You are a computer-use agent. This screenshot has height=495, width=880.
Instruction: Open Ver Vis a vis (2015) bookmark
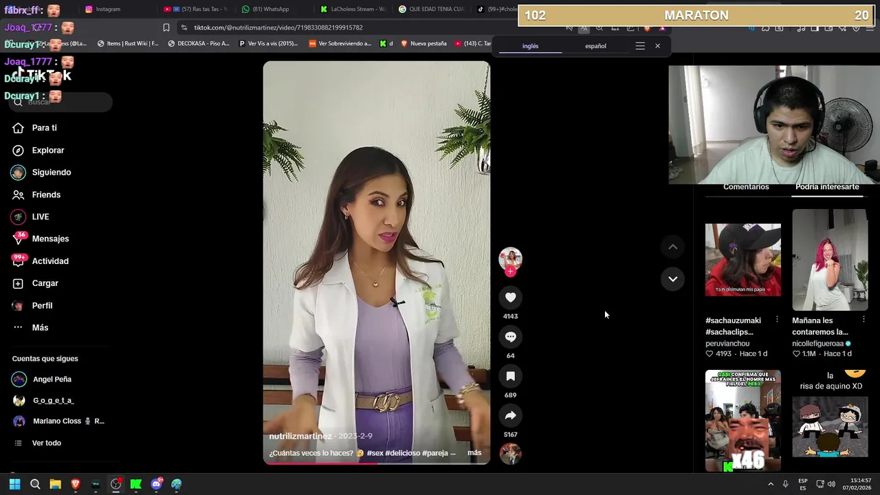point(268,43)
